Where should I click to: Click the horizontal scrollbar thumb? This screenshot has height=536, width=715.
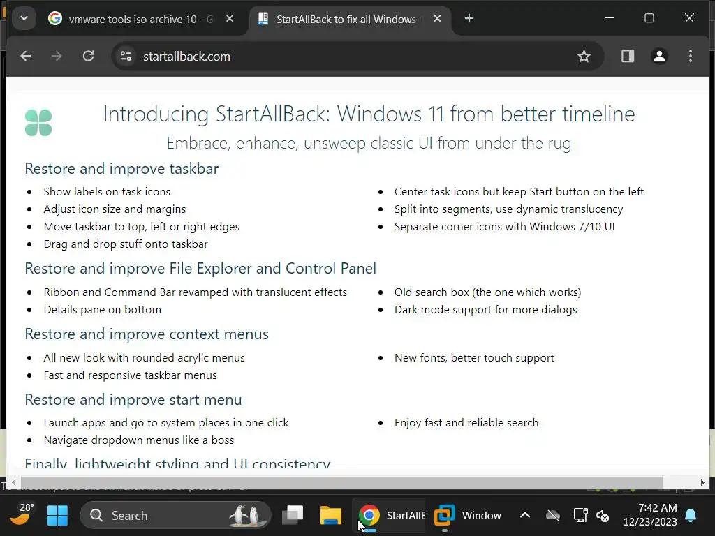tap(341, 482)
